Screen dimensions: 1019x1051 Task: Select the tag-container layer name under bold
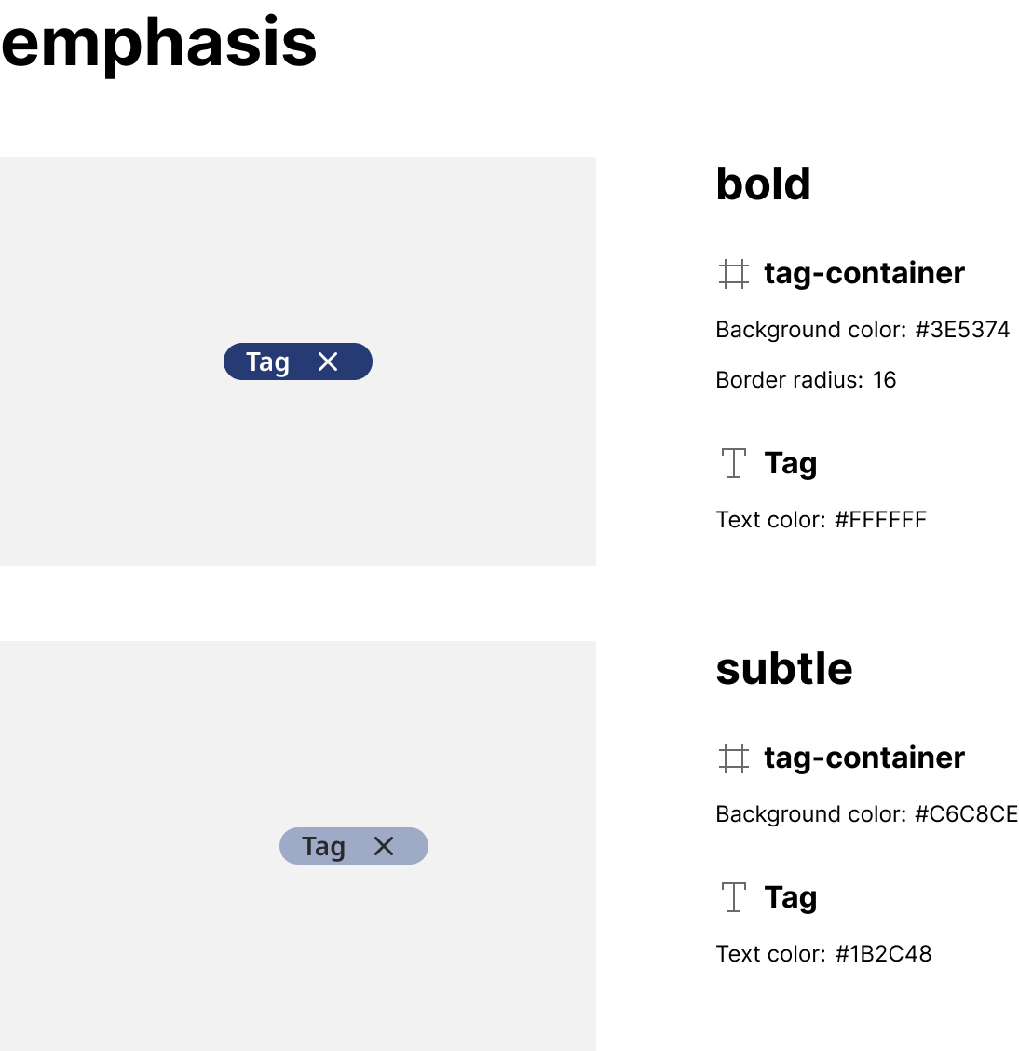click(x=863, y=273)
